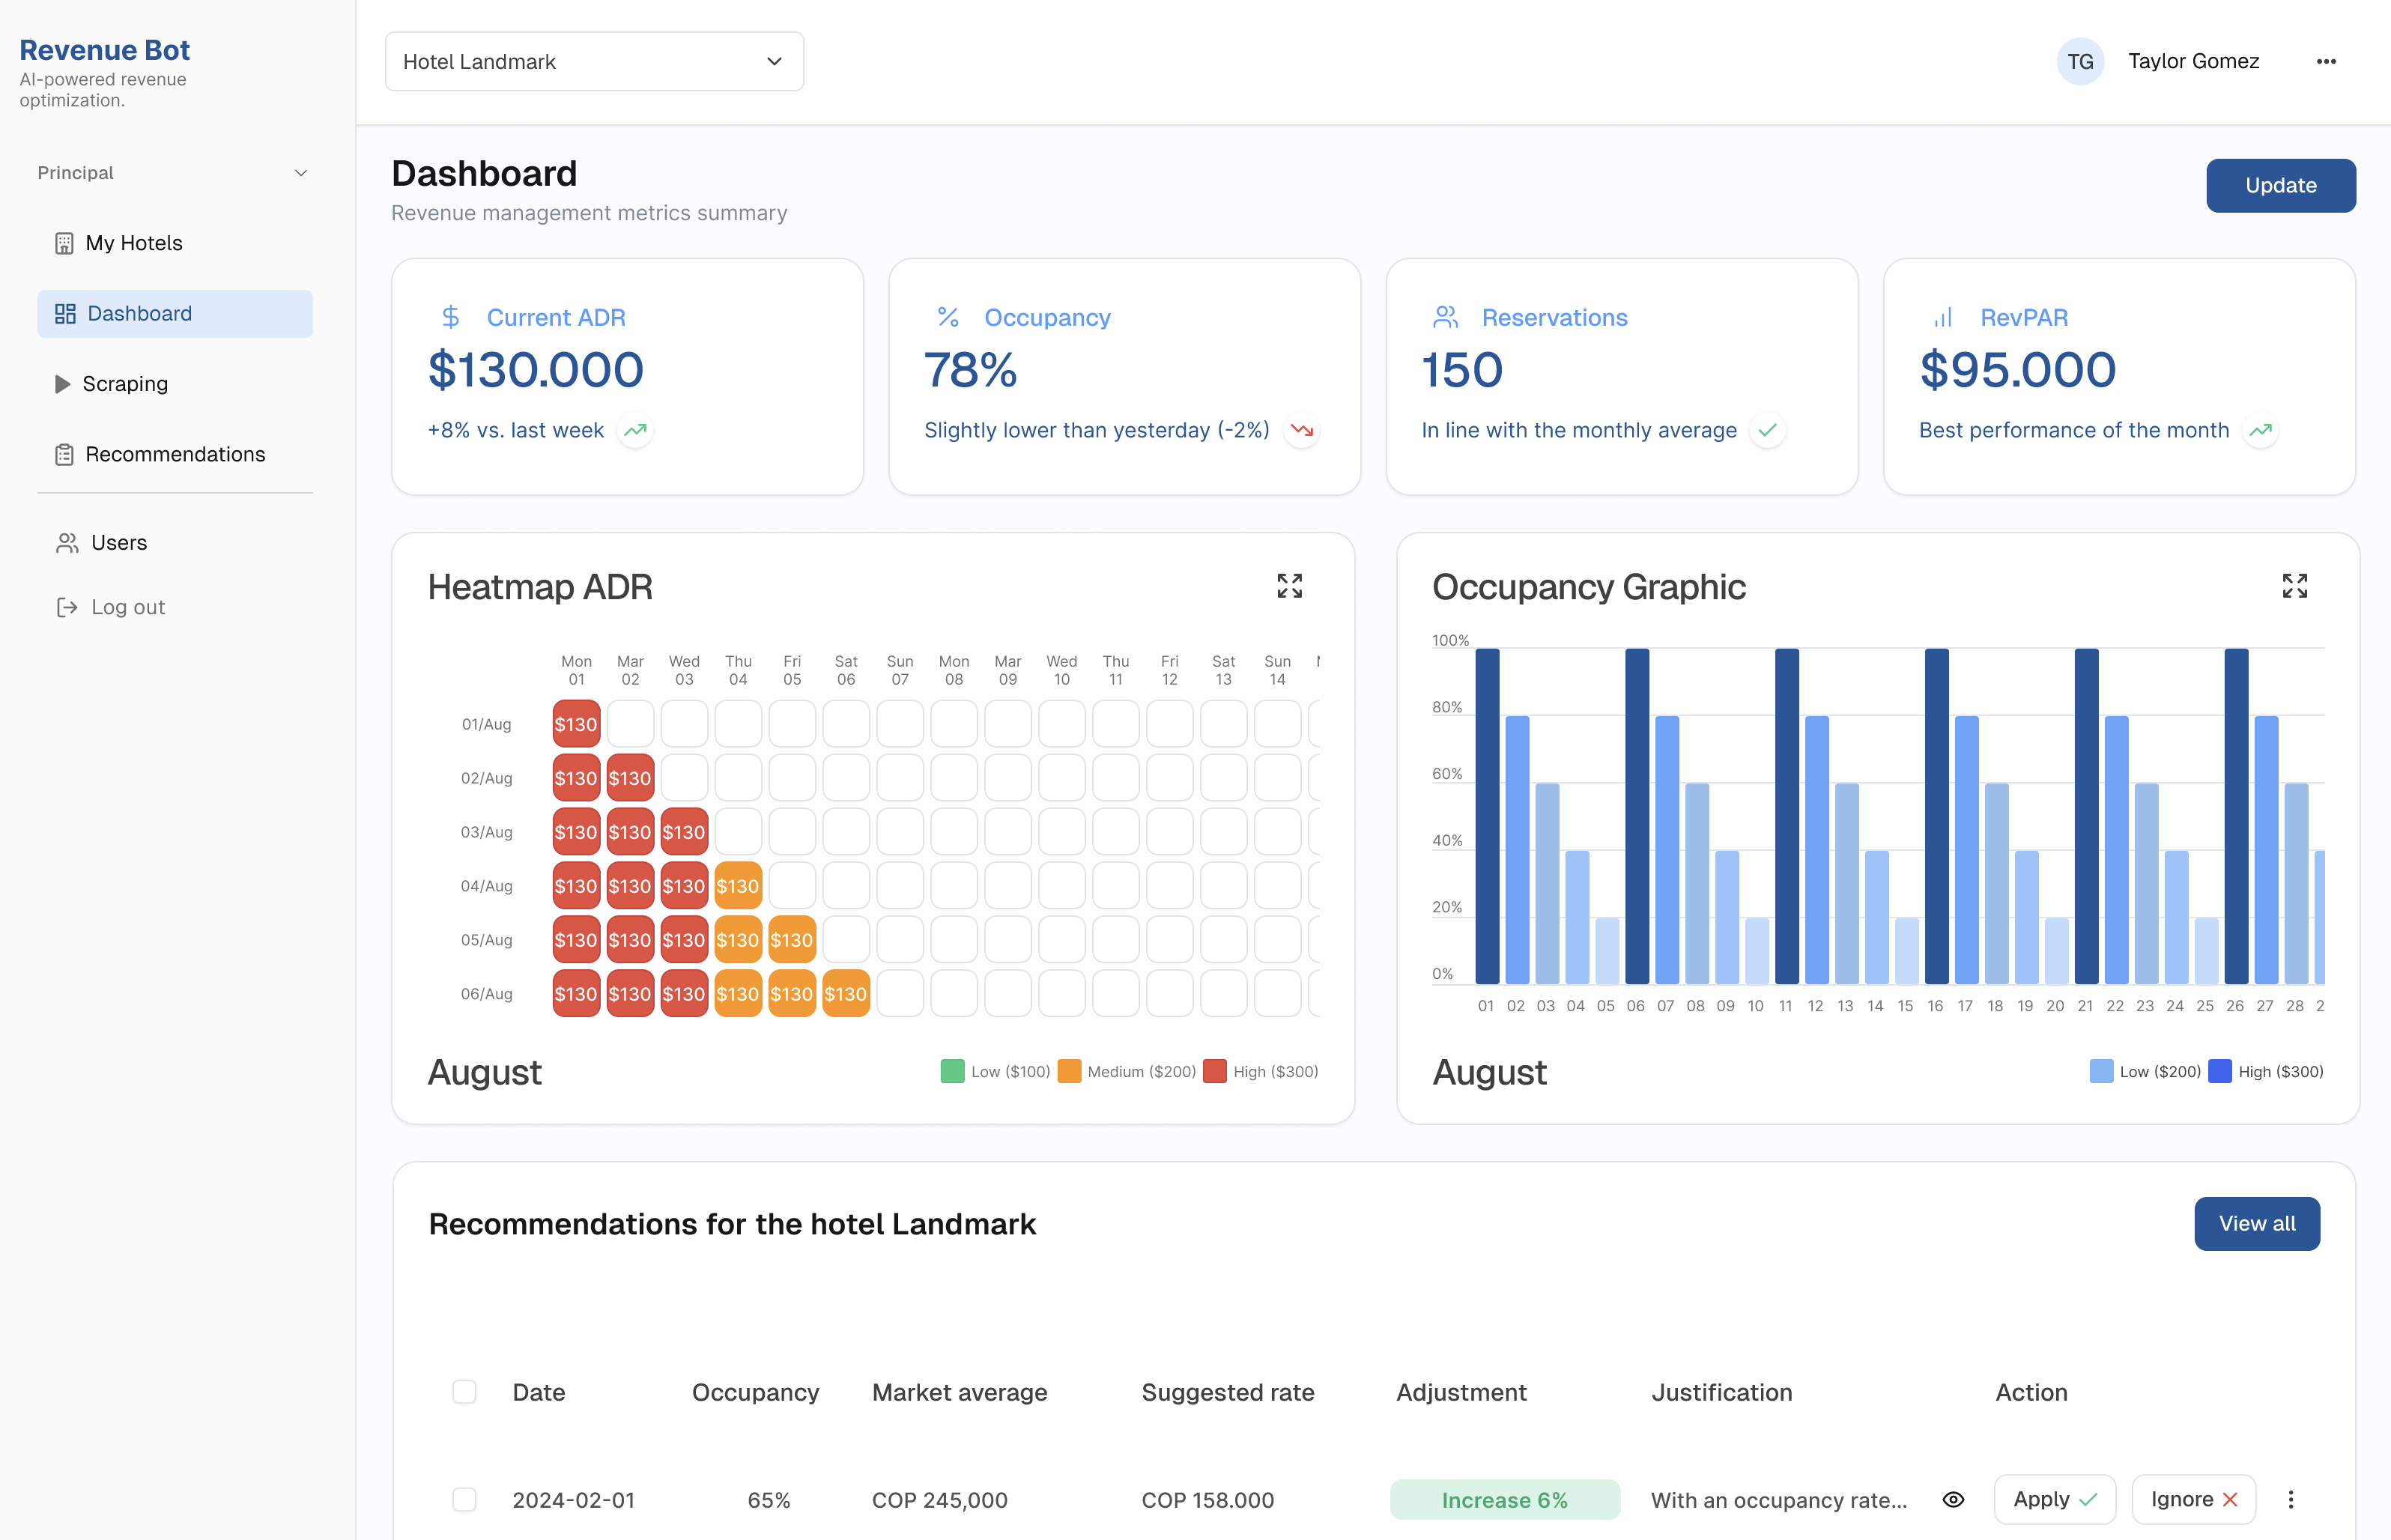This screenshot has height=1540, width=2391.
Task: Click View all recommendations button
Action: (2256, 1223)
